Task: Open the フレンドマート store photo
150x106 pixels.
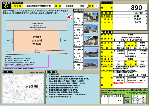Action: click(91, 64)
